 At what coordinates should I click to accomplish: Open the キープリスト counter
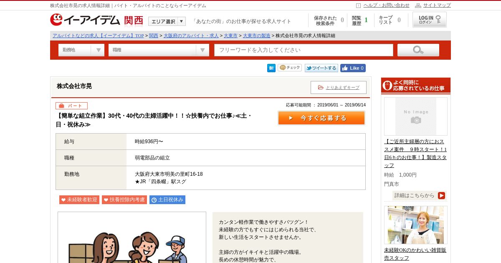pyautogui.click(x=390, y=20)
